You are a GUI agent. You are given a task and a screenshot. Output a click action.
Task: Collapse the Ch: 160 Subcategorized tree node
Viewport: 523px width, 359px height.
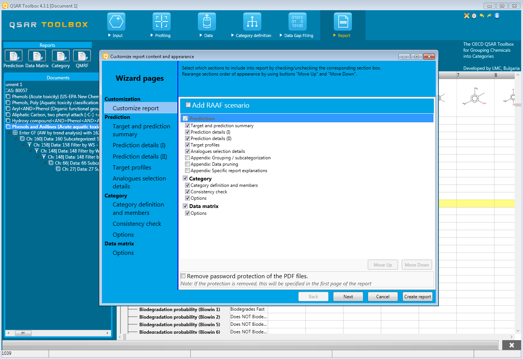(16, 139)
